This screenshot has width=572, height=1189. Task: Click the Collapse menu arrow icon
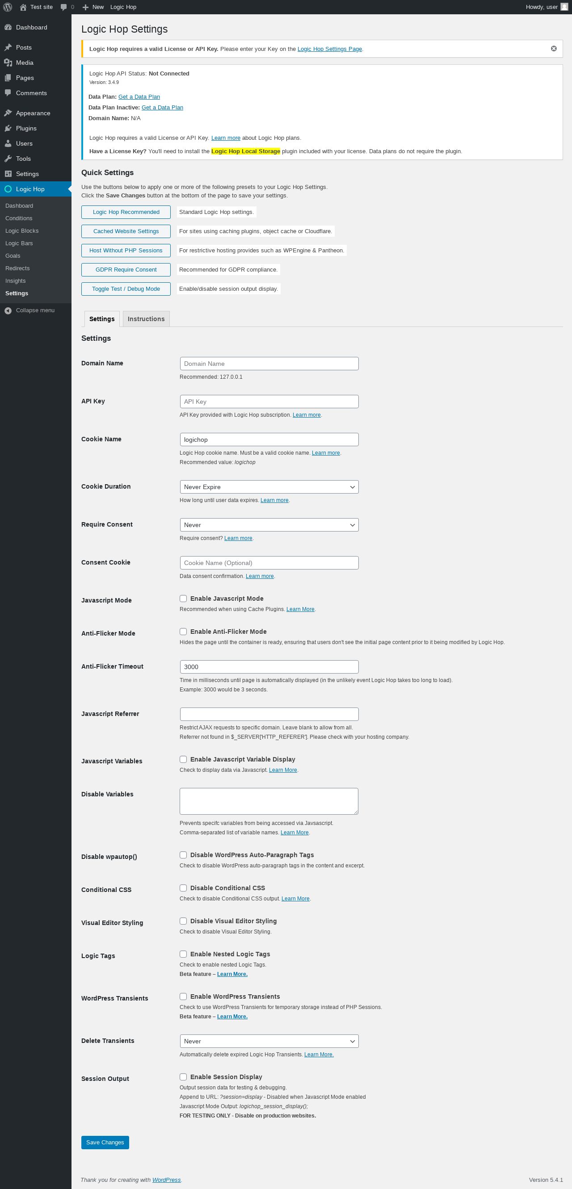point(8,310)
